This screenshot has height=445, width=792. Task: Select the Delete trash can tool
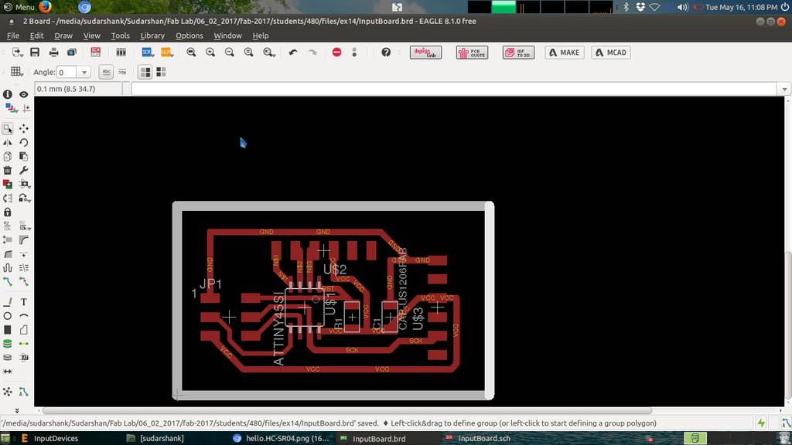tap(8, 171)
